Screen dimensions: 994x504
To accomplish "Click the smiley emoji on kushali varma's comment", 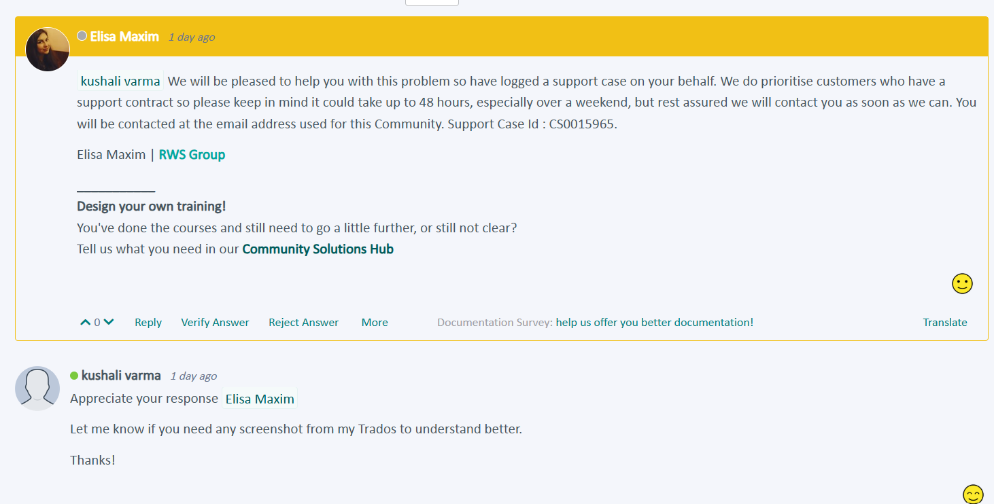I will tap(973, 494).
